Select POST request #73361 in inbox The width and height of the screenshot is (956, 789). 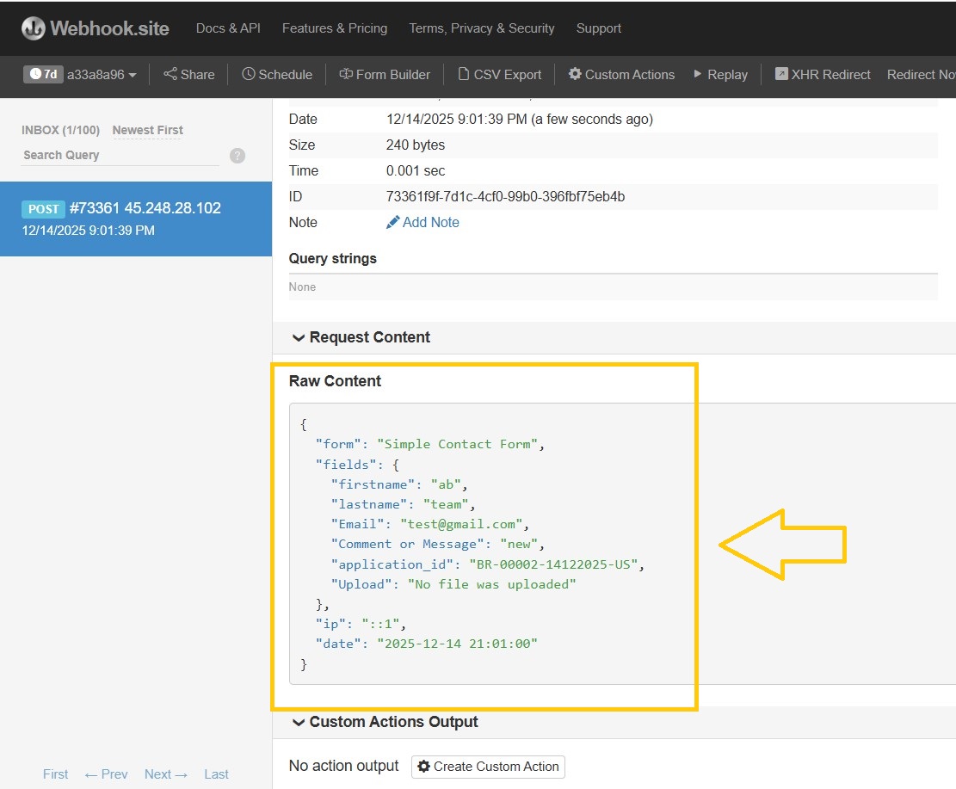coord(138,218)
